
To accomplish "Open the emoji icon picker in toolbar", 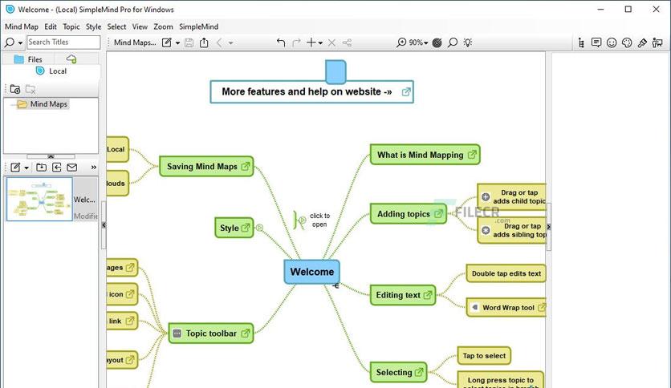I will [x=612, y=42].
